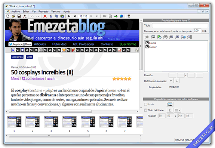Select frame thumbnail 3
215x148 pixels.
(x=51, y=122)
